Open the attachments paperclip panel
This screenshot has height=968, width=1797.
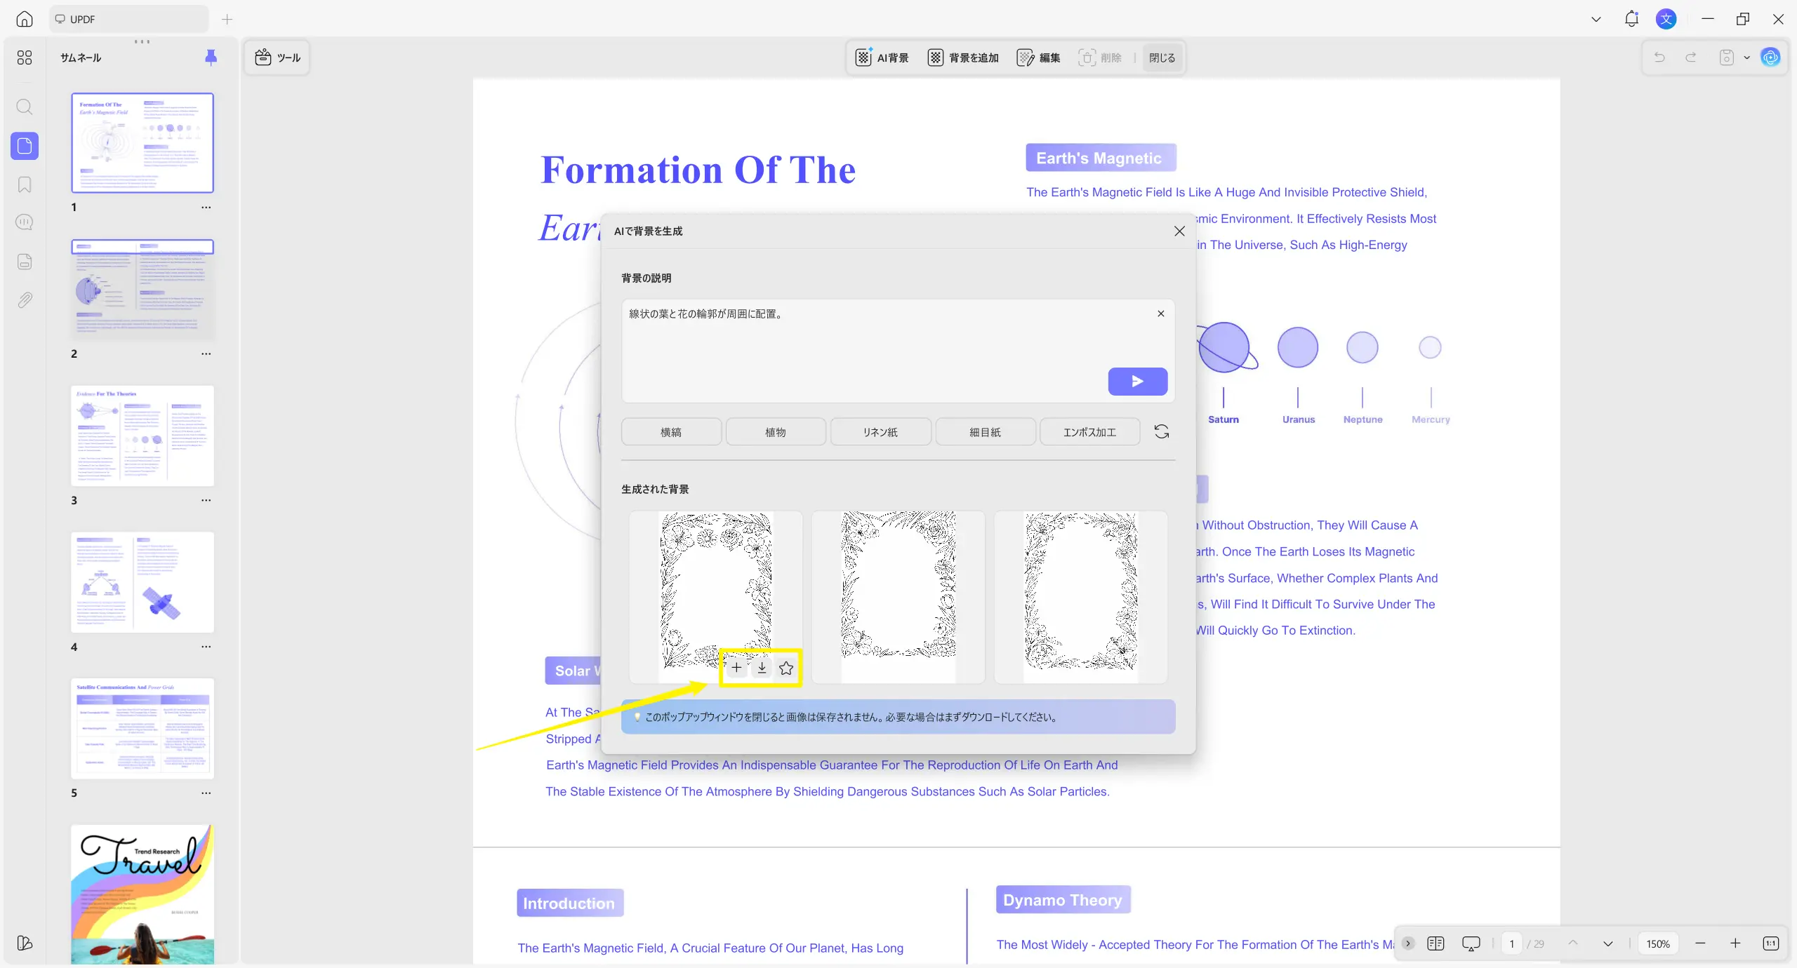tap(25, 300)
